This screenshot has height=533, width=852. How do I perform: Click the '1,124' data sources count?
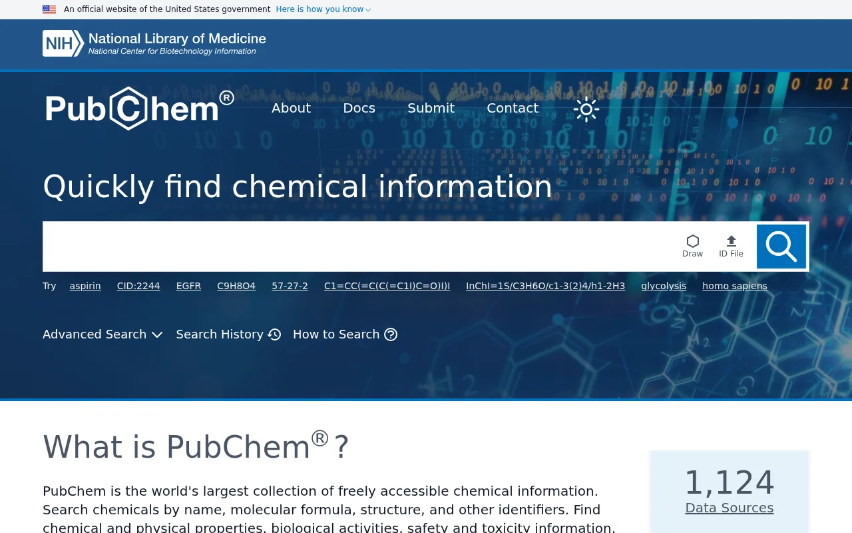click(730, 482)
